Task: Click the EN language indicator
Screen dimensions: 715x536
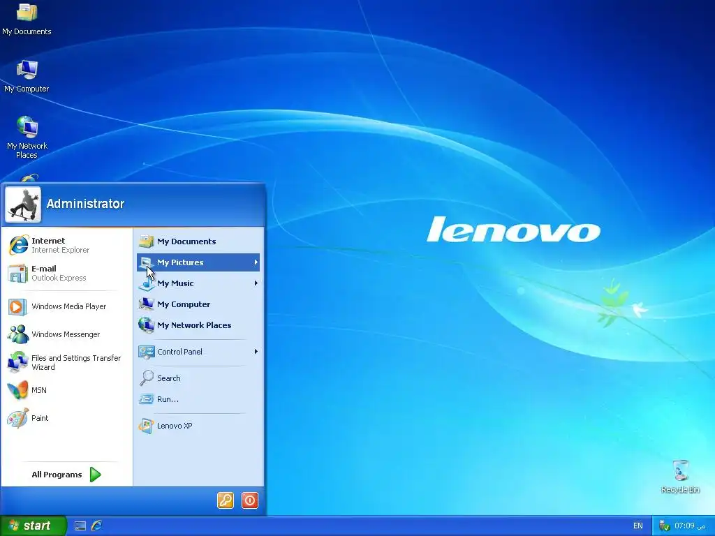Action: [638, 526]
